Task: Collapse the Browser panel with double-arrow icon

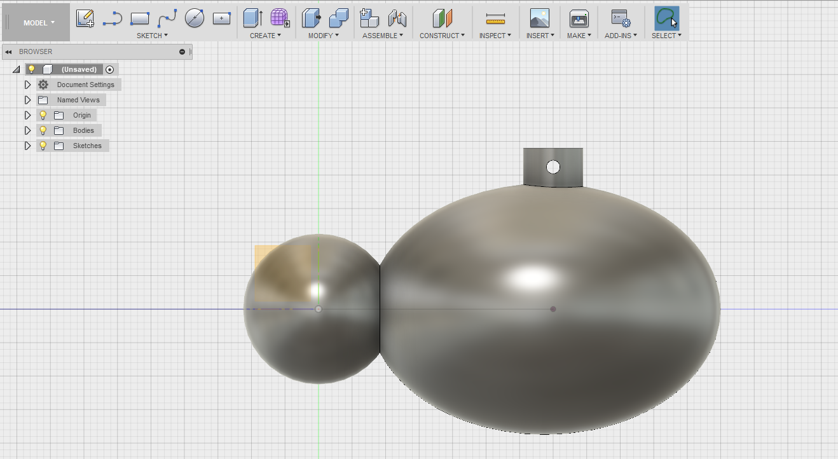Action: click(8, 51)
